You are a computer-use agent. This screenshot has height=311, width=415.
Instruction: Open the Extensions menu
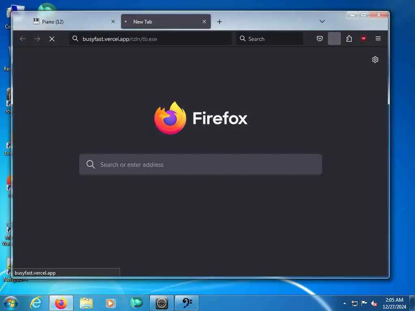click(349, 38)
